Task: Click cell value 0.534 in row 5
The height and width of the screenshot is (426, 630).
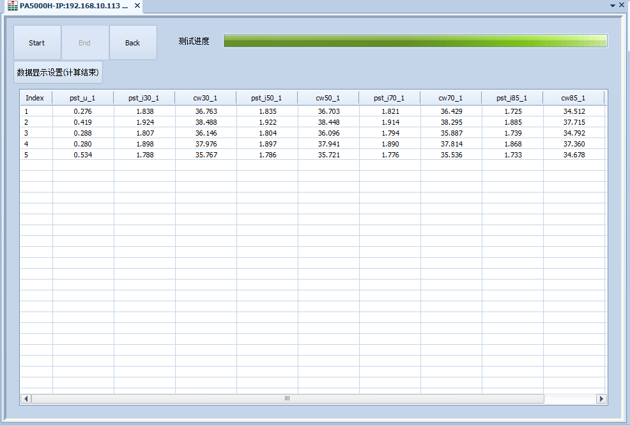Action: point(82,155)
